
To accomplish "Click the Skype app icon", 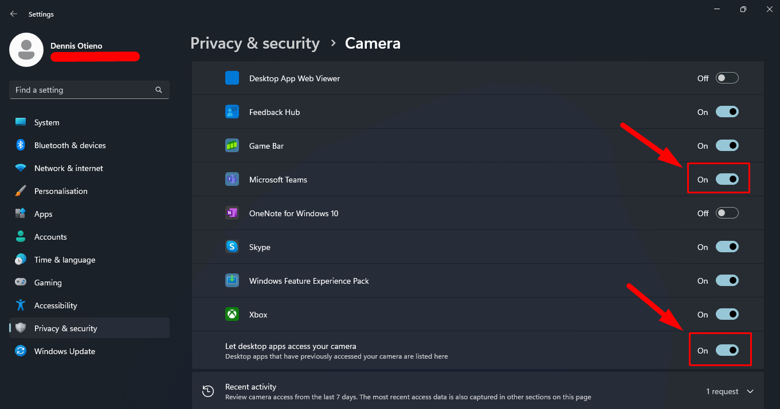I will coord(232,247).
